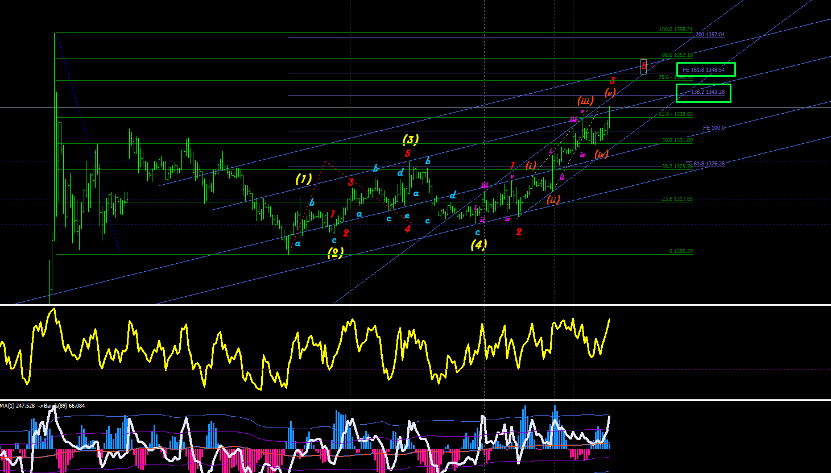The height and width of the screenshot is (473, 831).
Task: Click the 0 1305.39 Fibonacci base label
Action: [x=681, y=251]
